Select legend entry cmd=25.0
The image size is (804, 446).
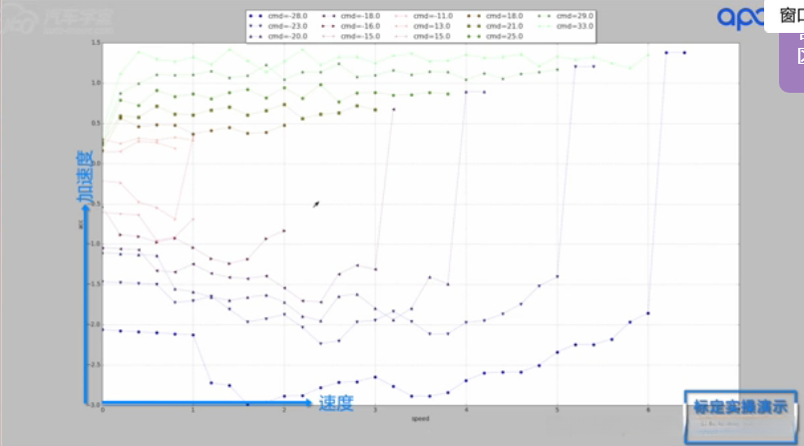[x=496, y=36]
